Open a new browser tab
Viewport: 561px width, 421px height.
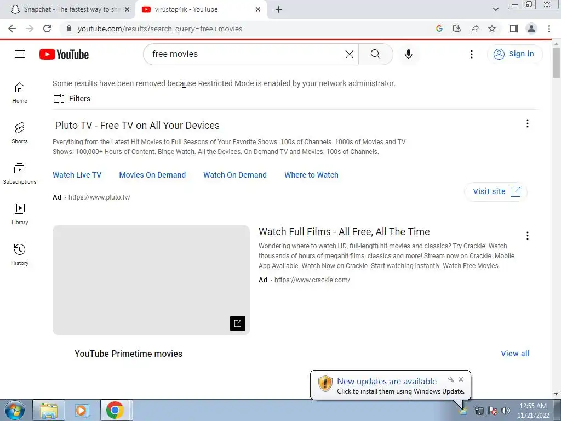click(279, 9)
